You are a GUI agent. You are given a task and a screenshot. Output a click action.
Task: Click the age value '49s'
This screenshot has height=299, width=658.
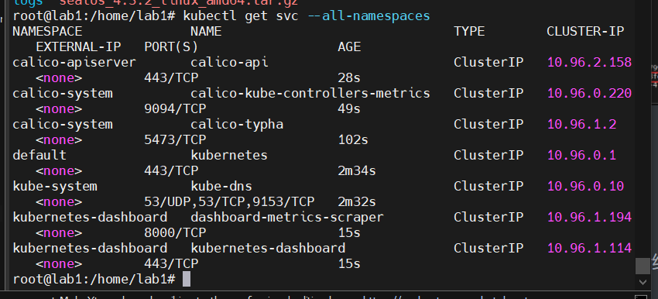349,108
